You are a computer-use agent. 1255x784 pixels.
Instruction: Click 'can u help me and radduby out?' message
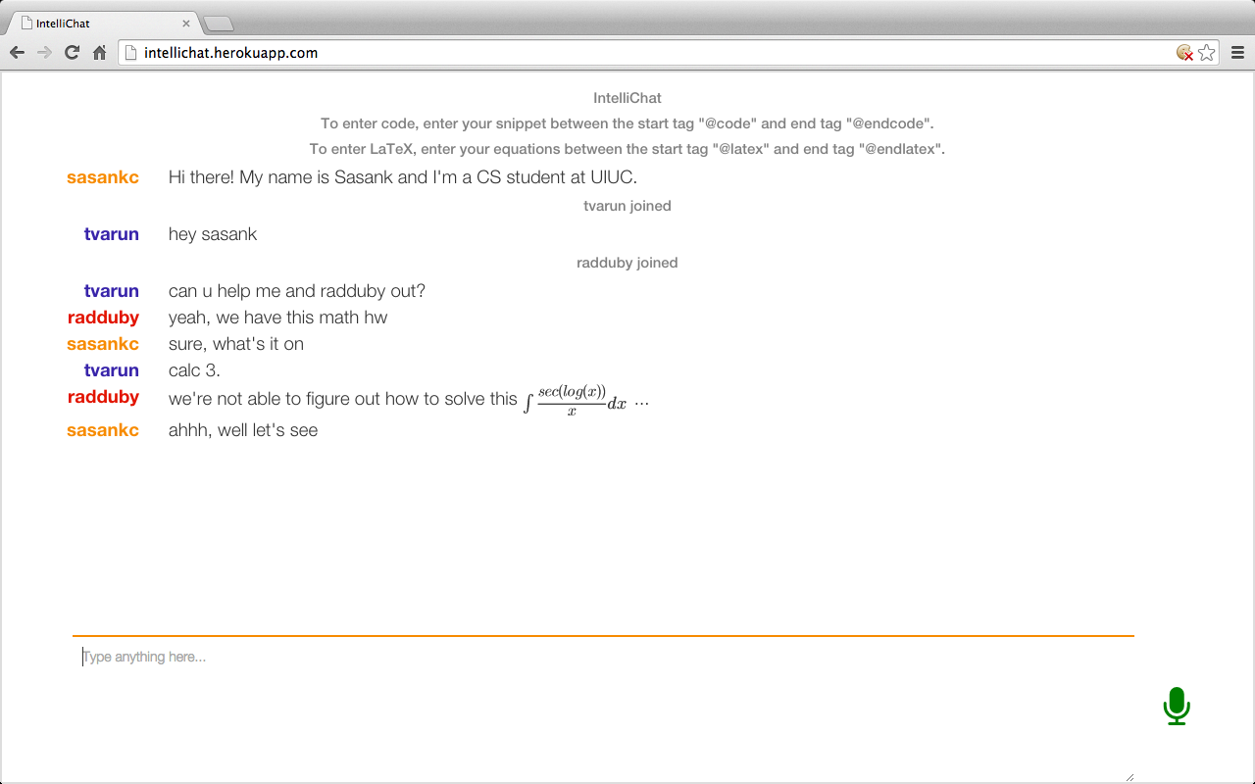[297, 291]
